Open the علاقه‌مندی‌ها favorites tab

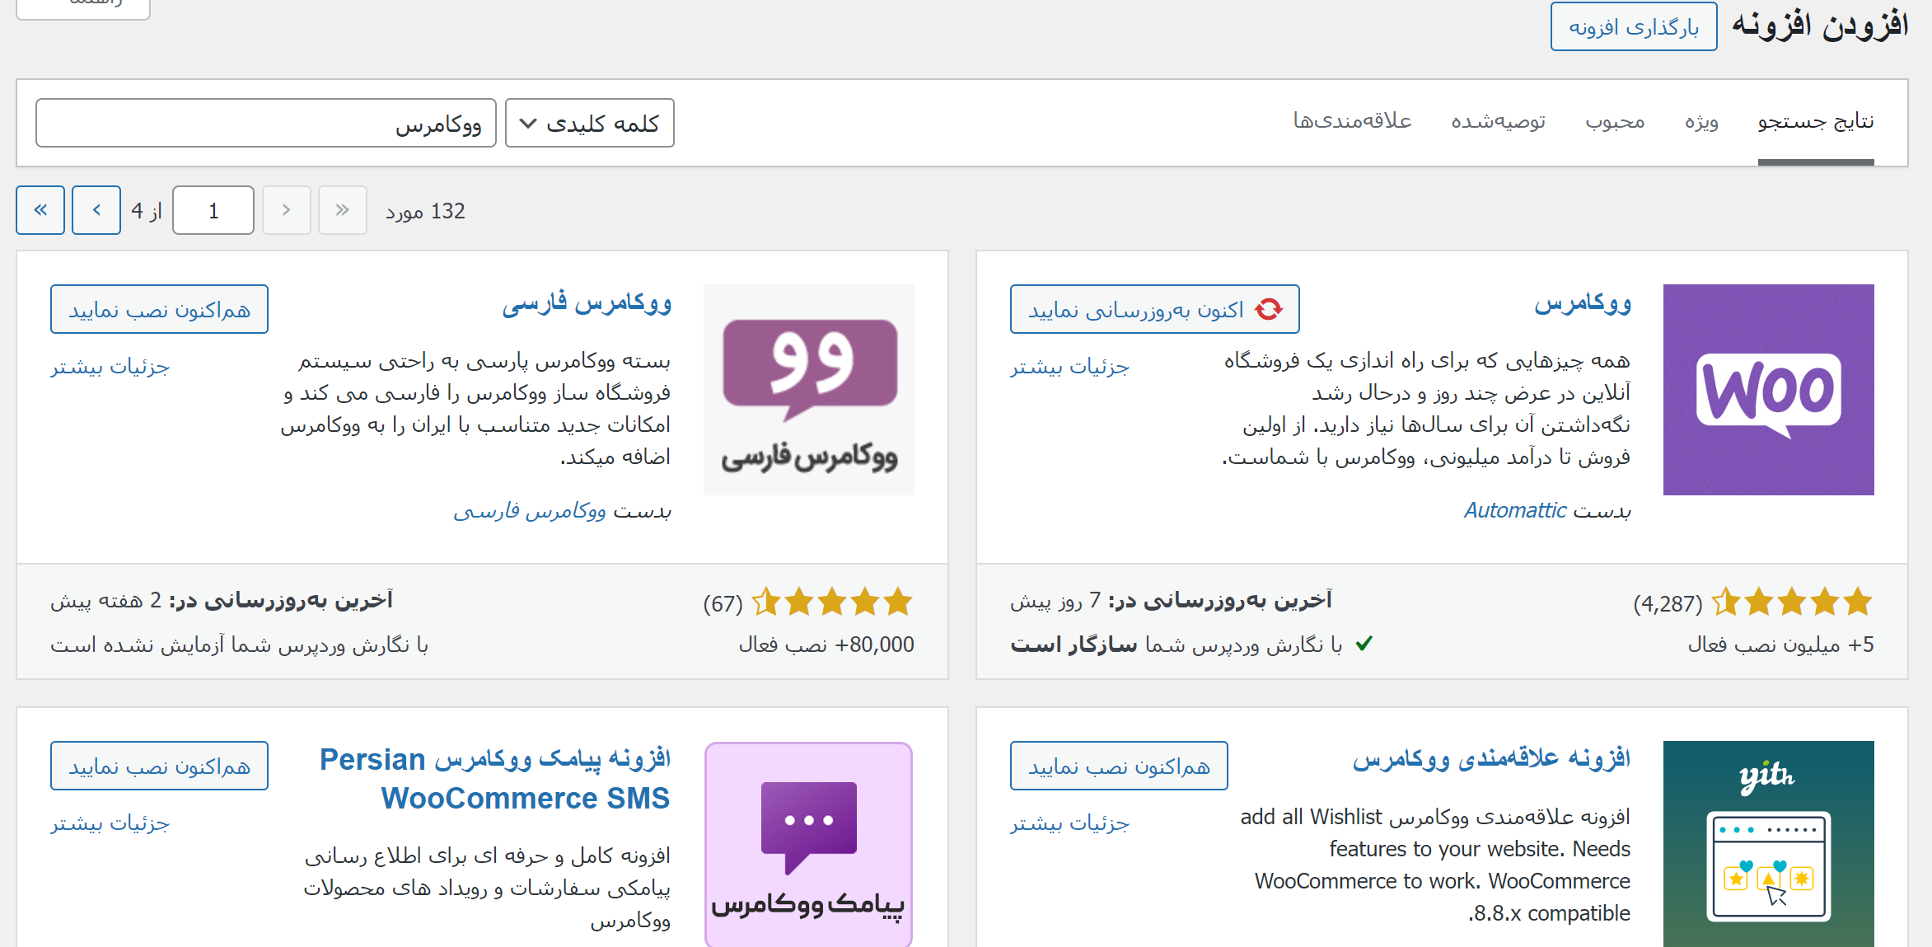pos(1352,121)
